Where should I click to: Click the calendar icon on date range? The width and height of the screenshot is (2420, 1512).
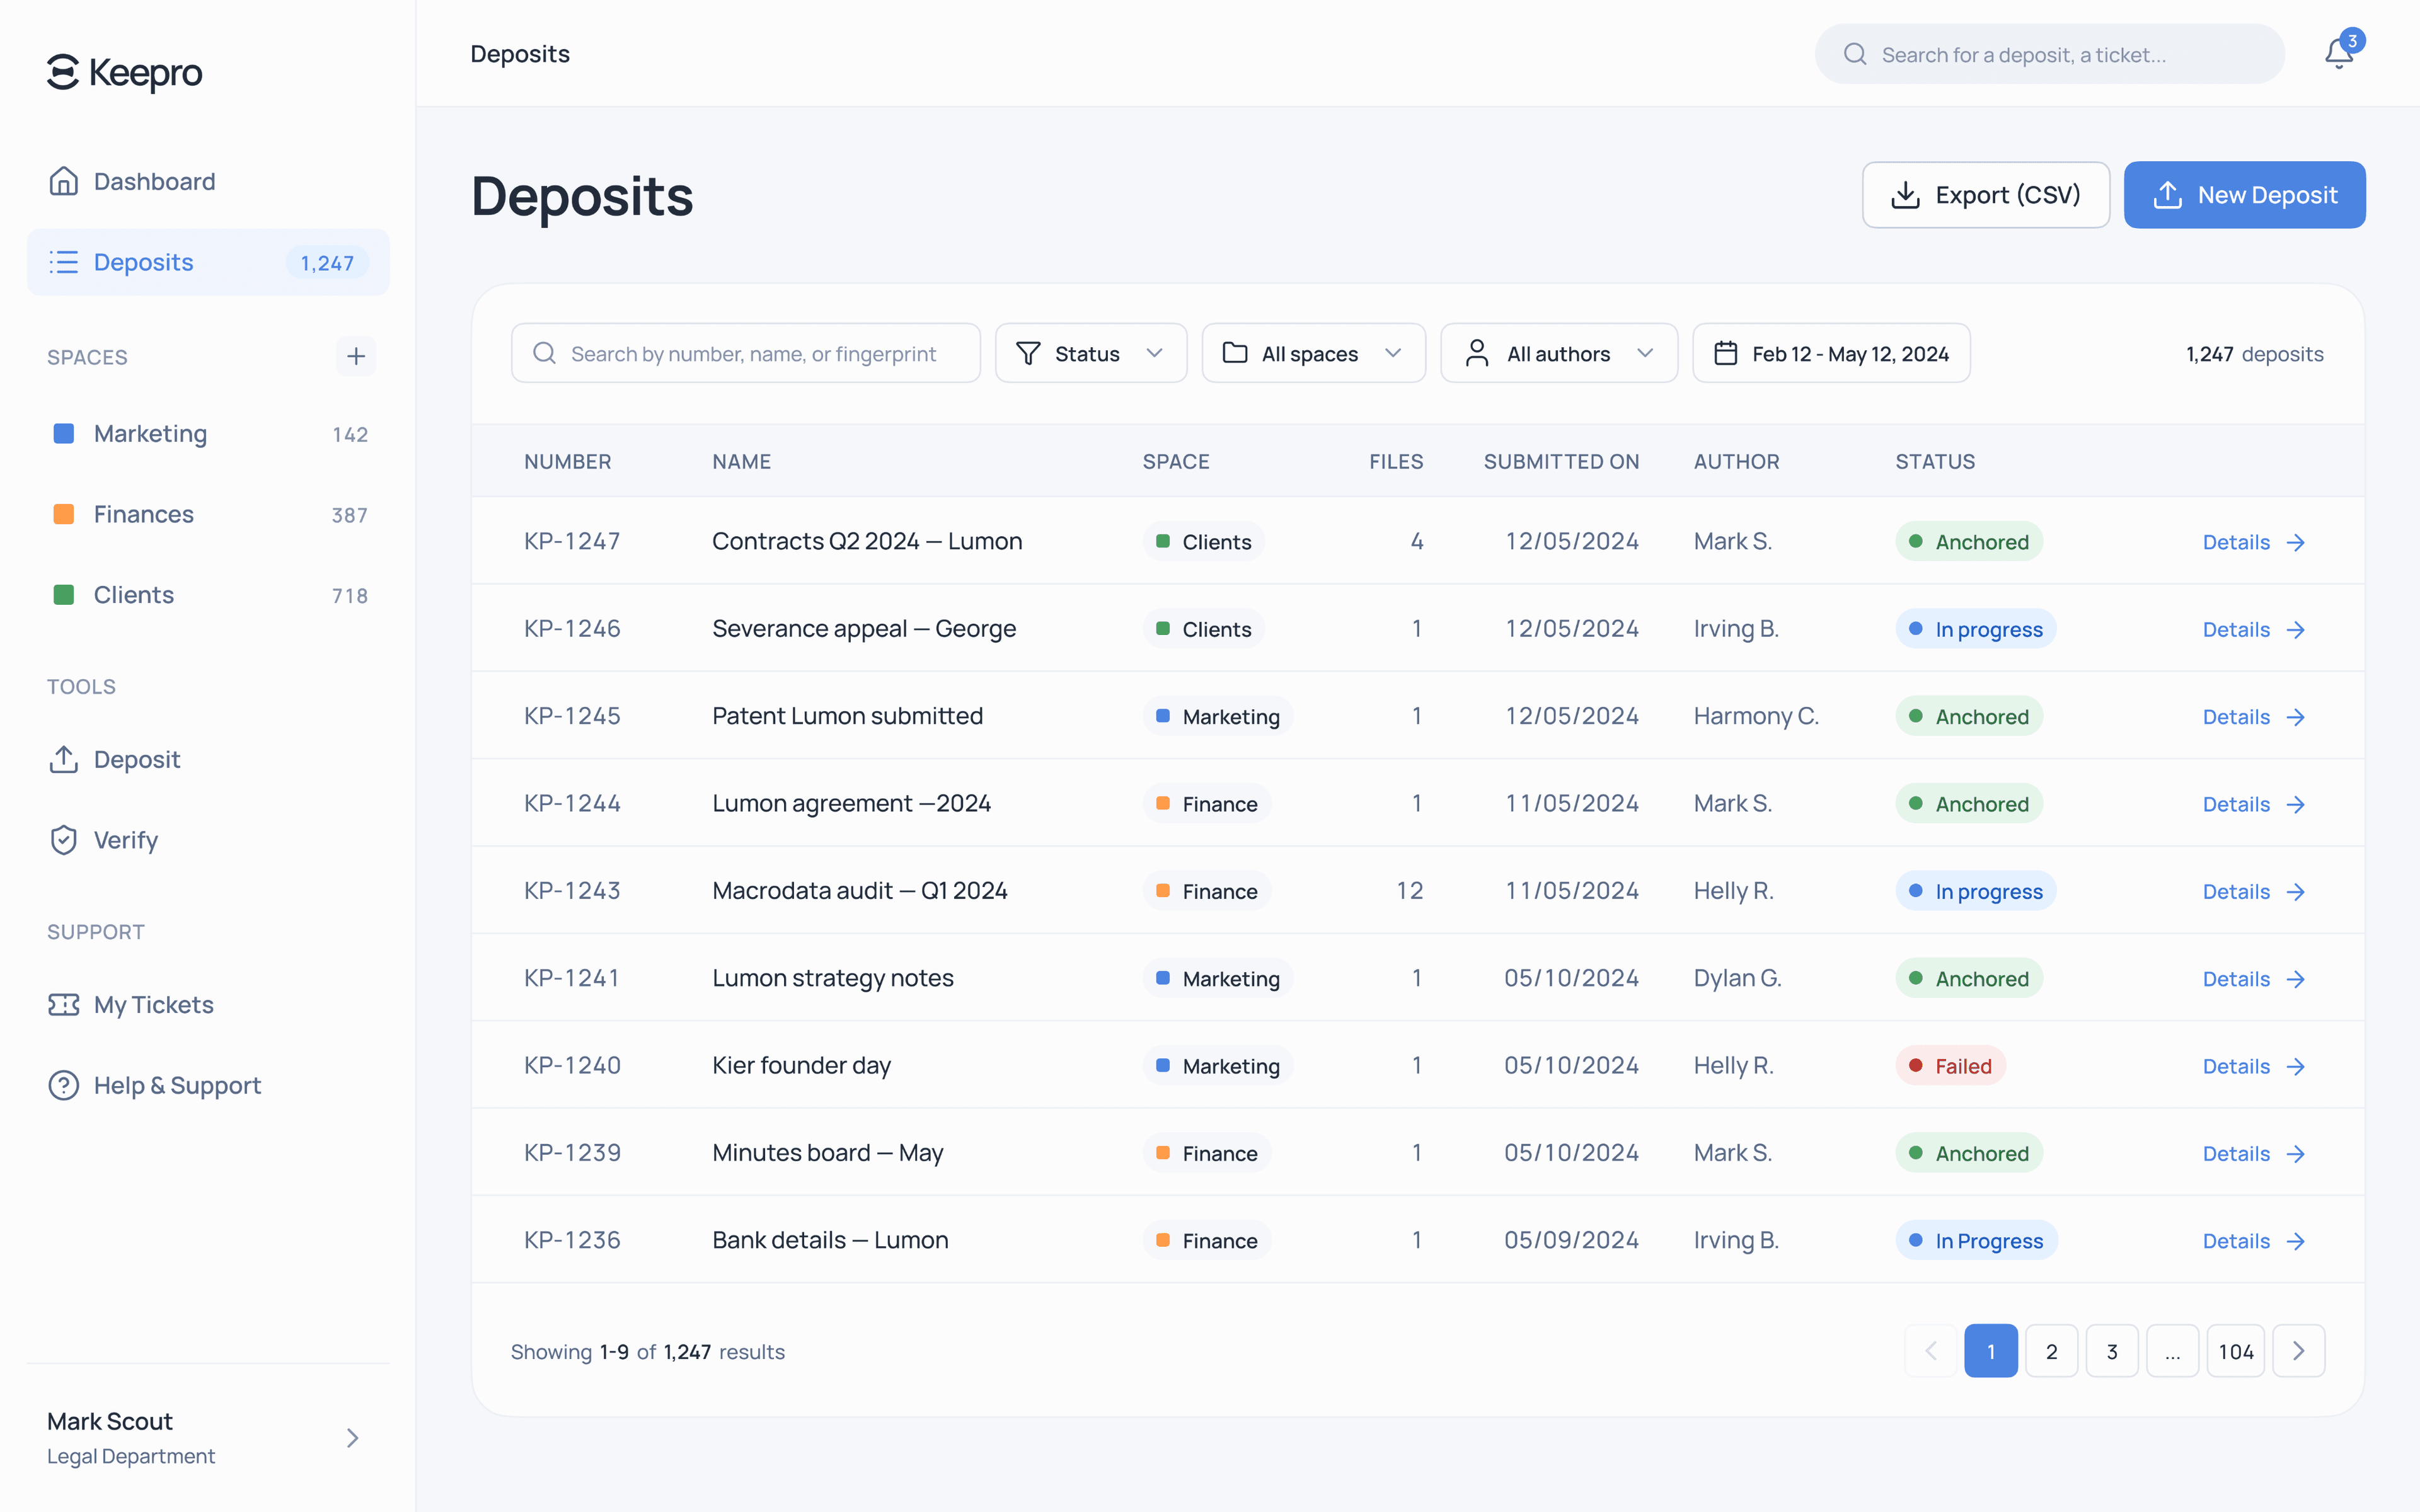tap(1725, 353)
